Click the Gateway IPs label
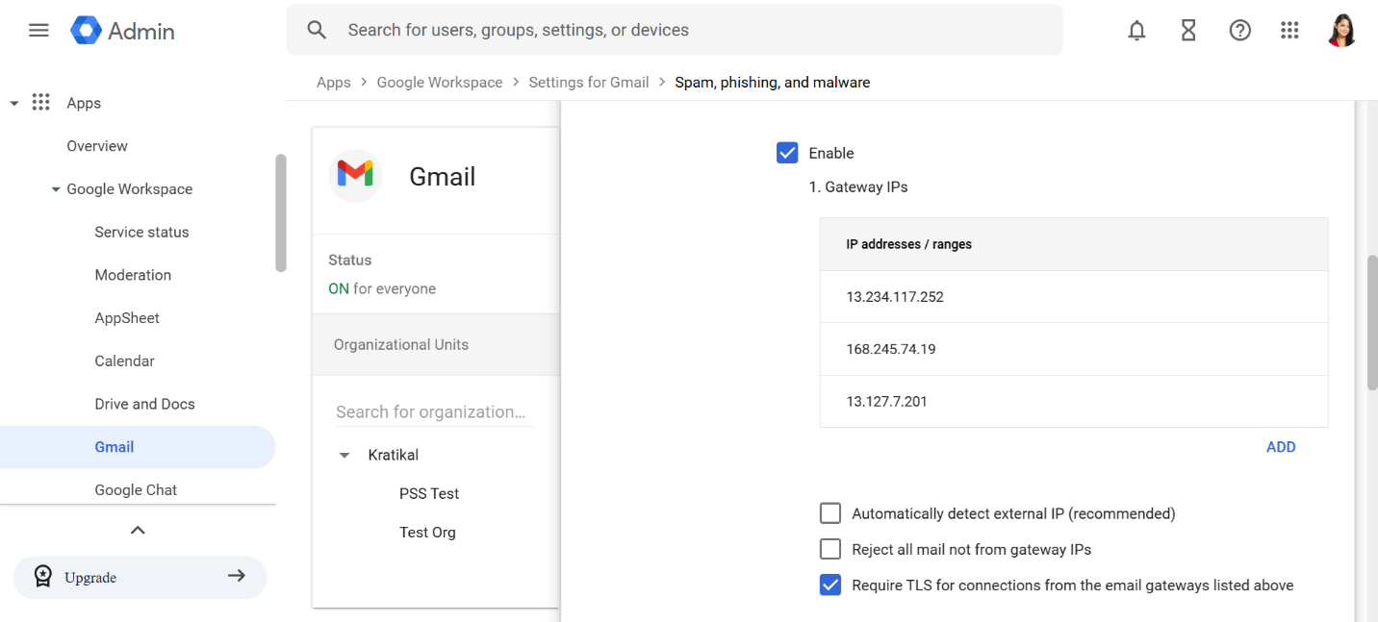The height and width of the screenshot is (622, 1378). pos(858,187)
